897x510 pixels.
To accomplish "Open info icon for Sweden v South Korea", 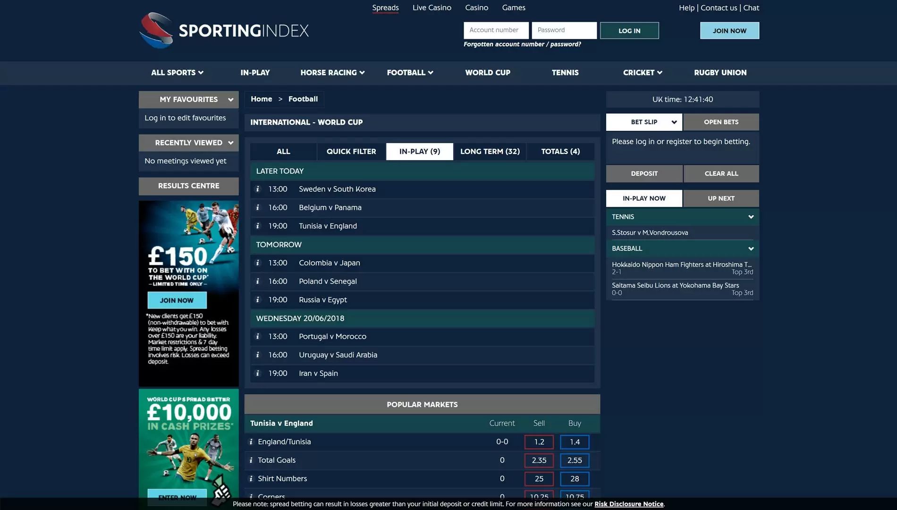I will (x=258, y=189).
